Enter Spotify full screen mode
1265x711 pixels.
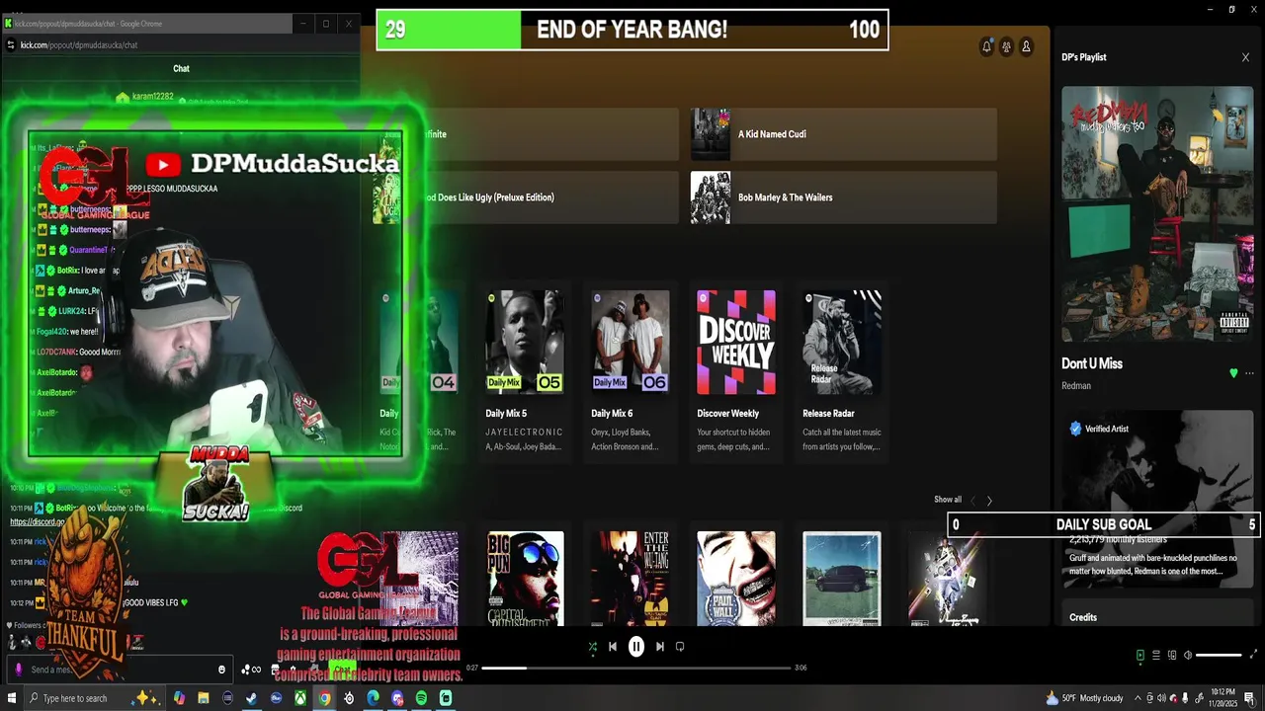tap(1254, 654)
